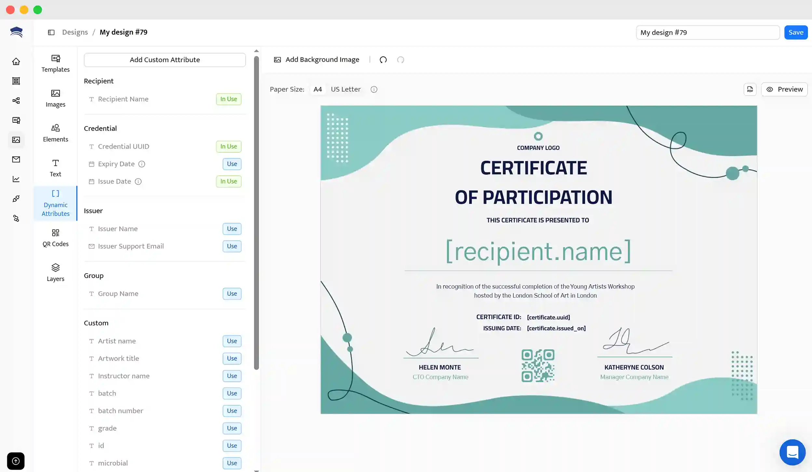Click the Undo arrow above the canvas
The image size is (812, 472).
(x=383, y=60)
